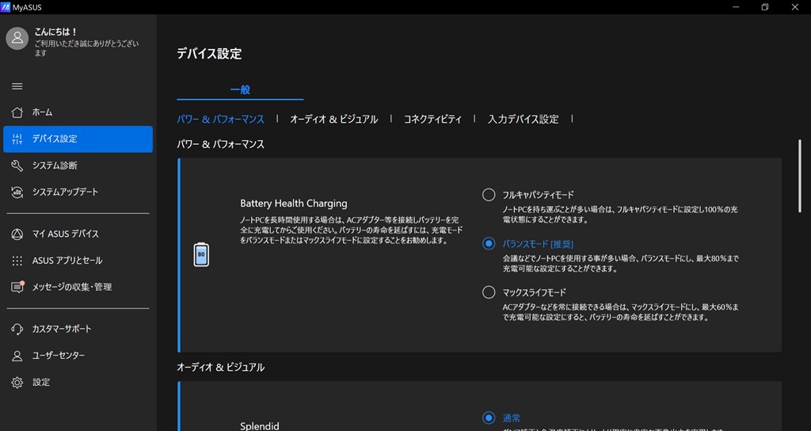This screenshot has width=811, height=431.
Task: Collapse the sidebar with hamburger menu icon
Action: pos(17,86)
